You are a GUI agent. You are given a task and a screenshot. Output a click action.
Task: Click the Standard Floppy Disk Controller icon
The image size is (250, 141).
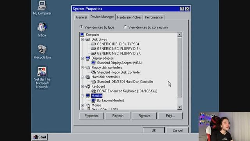pos(93,72)
